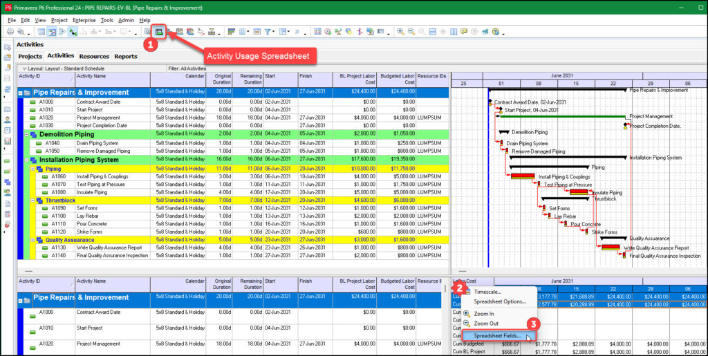The width and height of the screenshot is (708, 356).
Task: Choose Timescale... in context menu
Action: [x=487, y=292]
